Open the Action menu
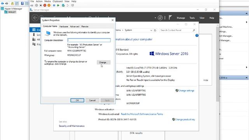 click(x=39, y=1)
